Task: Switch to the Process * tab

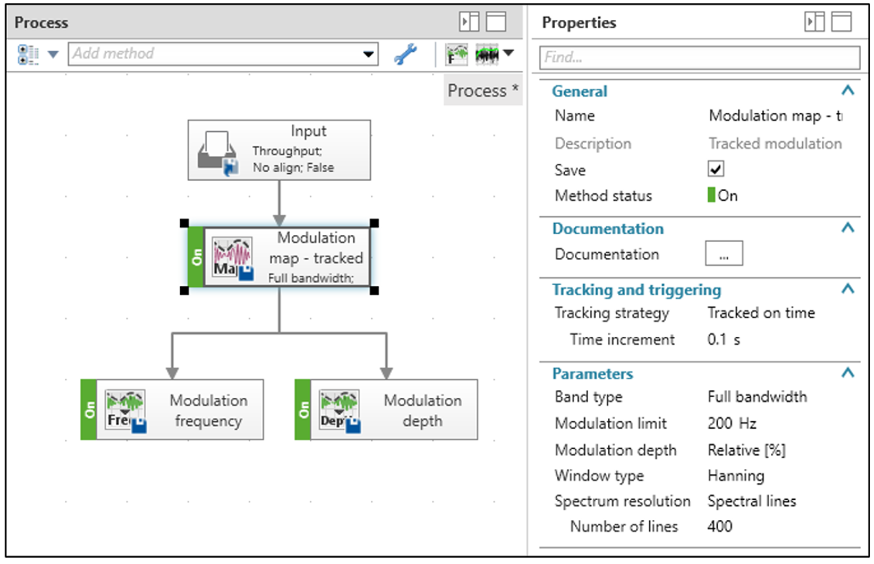Action: coord(483,90)
